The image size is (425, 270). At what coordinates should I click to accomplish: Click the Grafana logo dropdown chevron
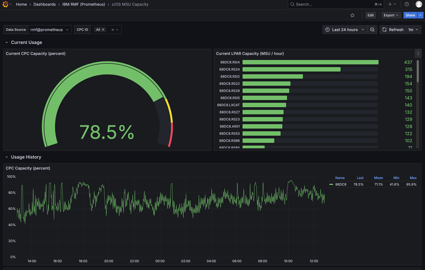pyautogui.click(x=10, y=4)
